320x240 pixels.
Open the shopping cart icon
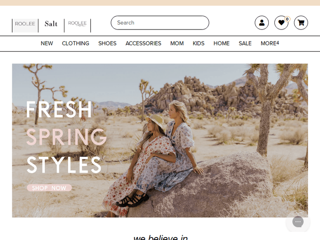tap(301, 23)
